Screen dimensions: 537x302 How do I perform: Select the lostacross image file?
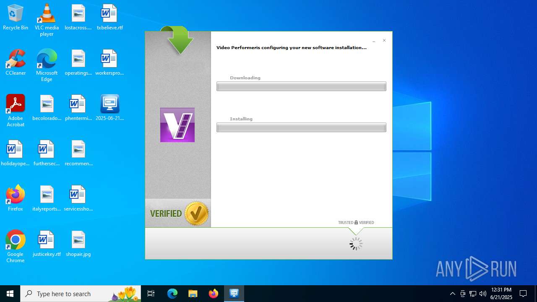click(78, 18)
